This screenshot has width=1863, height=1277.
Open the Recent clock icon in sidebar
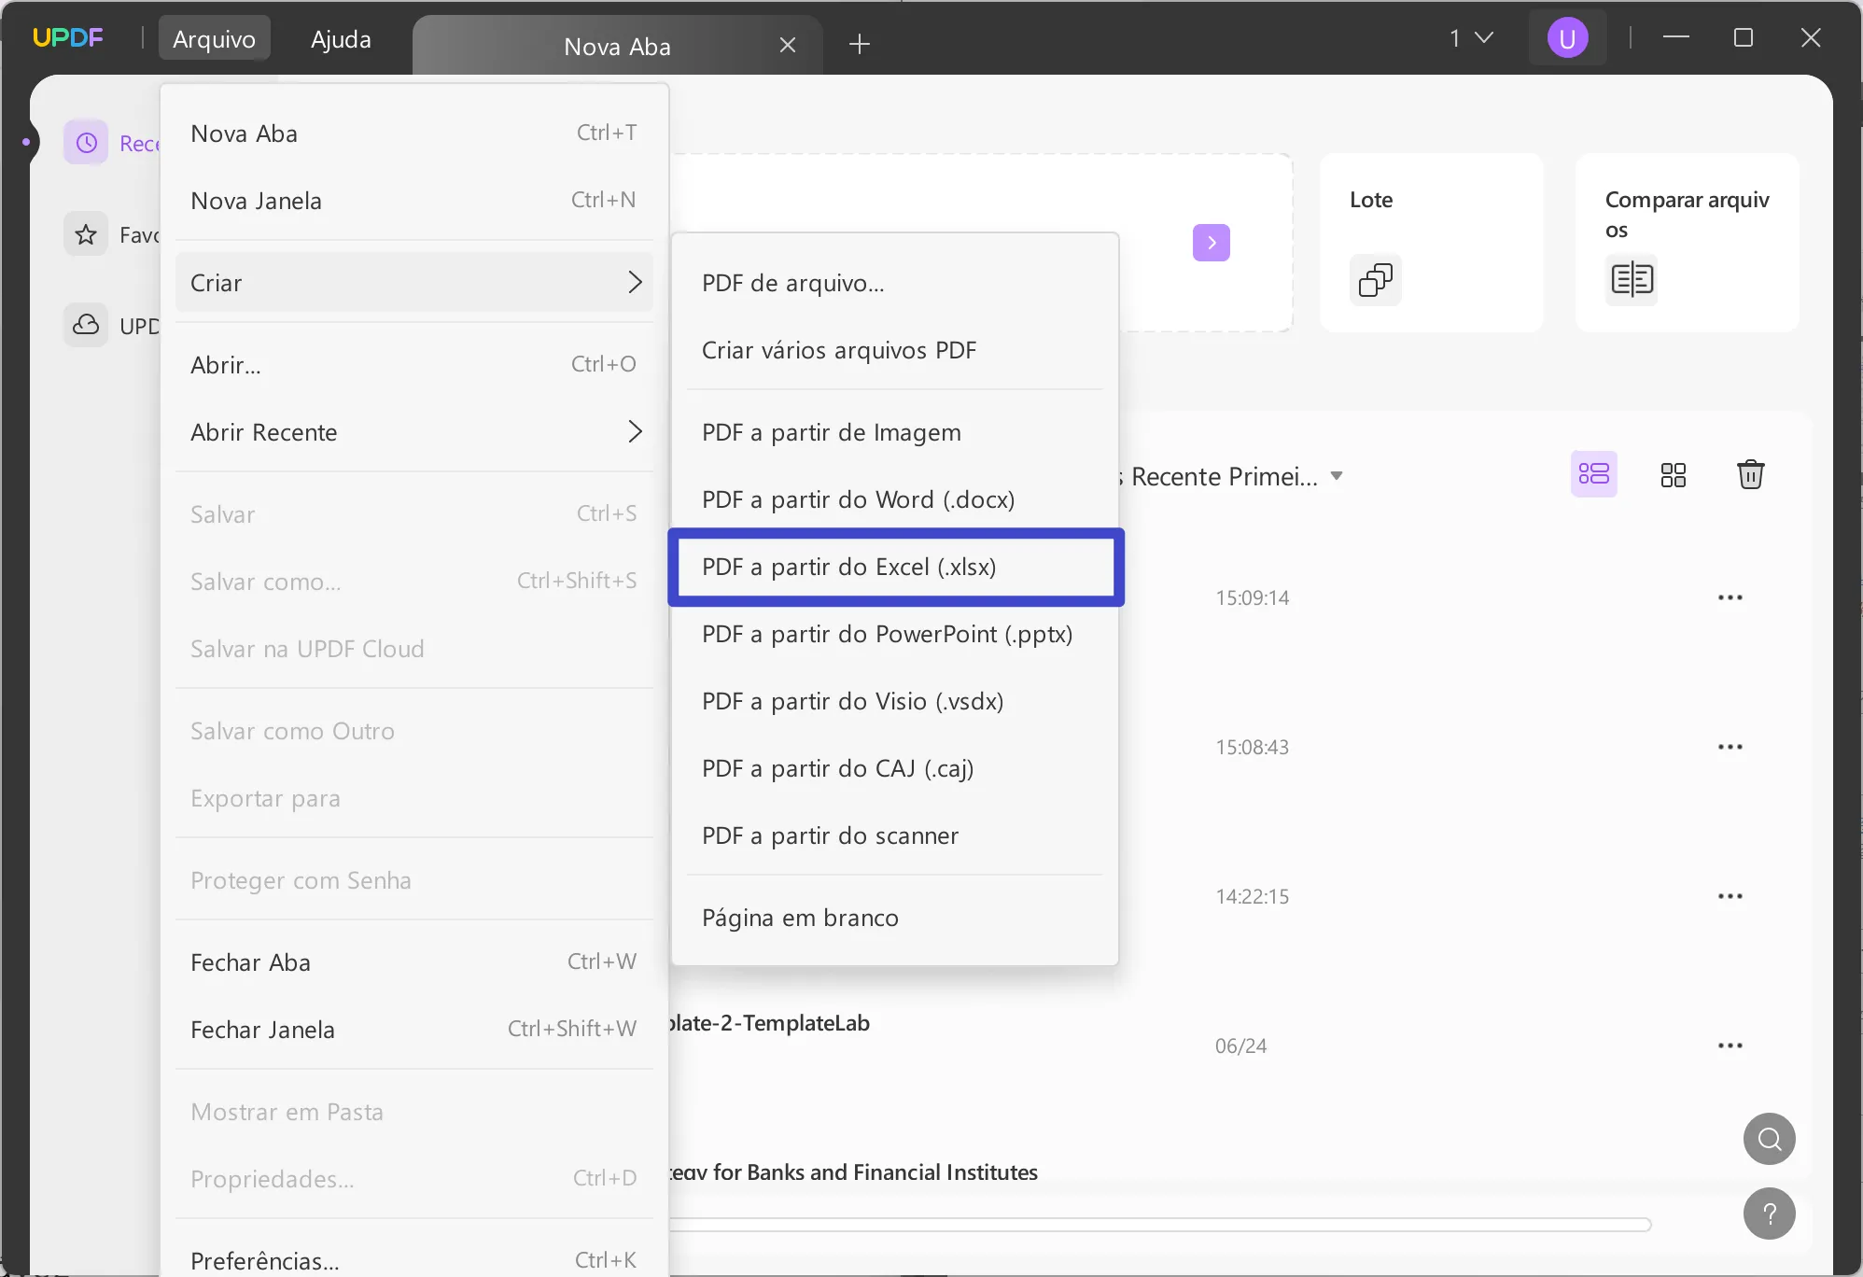tap(86, 143)
